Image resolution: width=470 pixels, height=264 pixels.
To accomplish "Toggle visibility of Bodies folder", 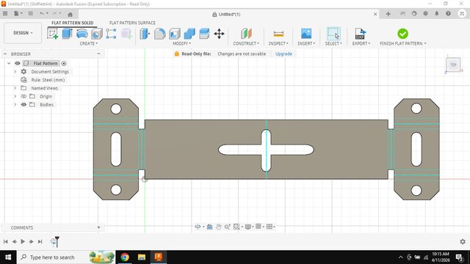I will pyautogui.click(x=23, y=104).
